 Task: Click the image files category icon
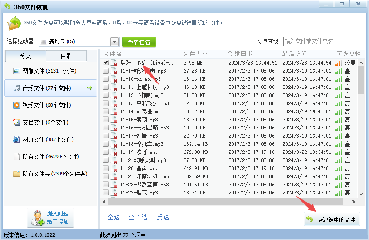coord(17,71)
